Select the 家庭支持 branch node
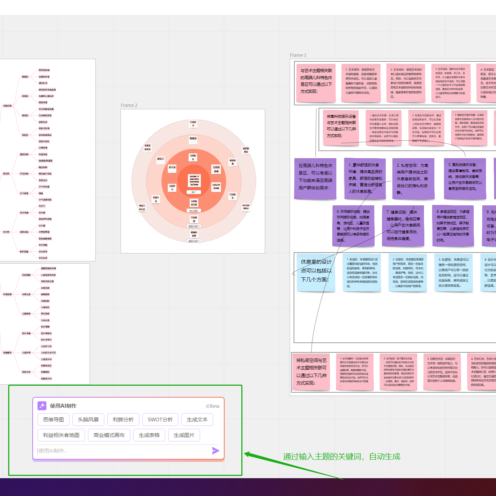 tap(26, 372)
